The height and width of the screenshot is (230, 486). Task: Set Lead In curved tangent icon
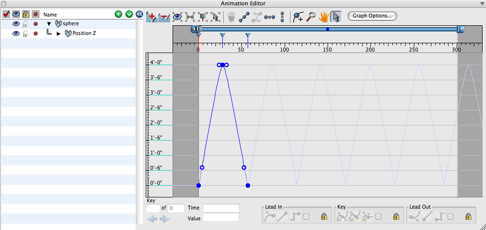tap(270, 216)
